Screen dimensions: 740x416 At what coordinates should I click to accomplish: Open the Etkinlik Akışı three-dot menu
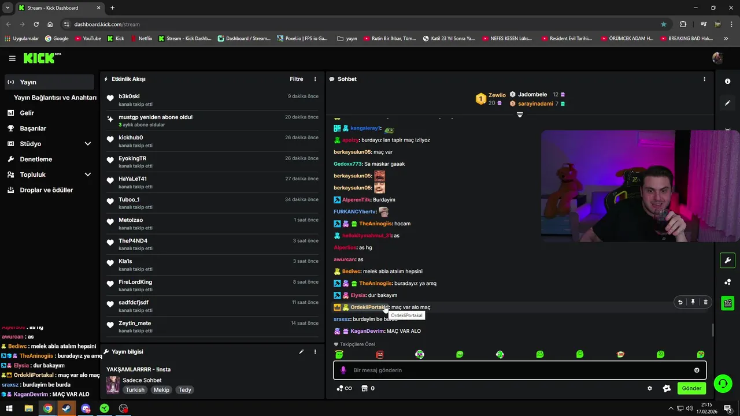(315, 79)
